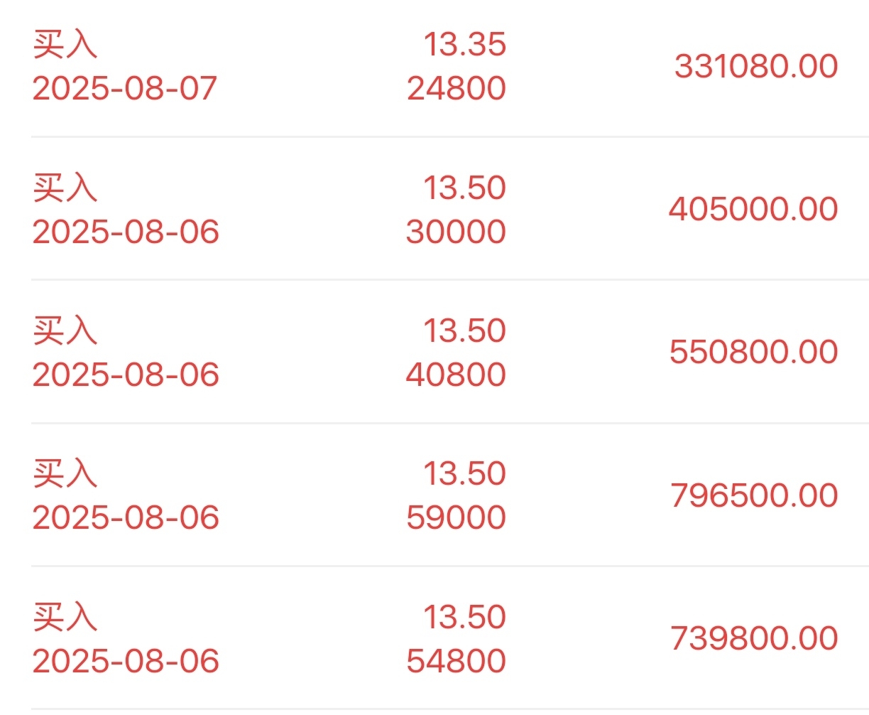
Task: Select the 40800 shares quantity
Action: 456,375
